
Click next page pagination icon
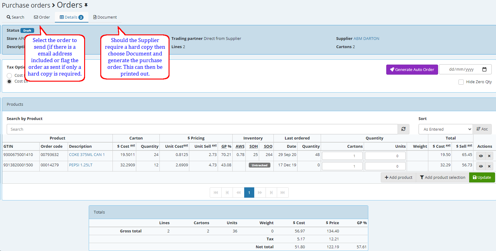pyautogui.click(x=271, y=193)
